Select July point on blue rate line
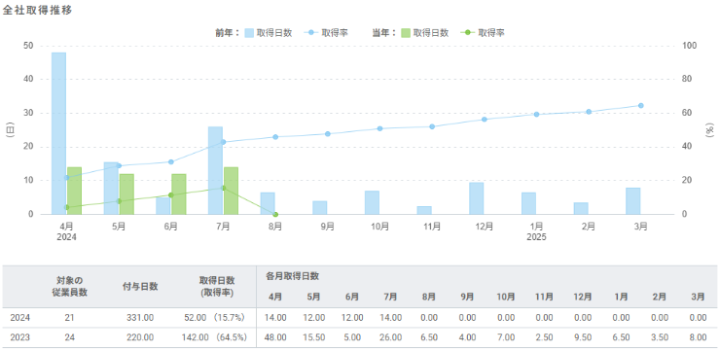 pyautogui.click(x=223, y=142)
